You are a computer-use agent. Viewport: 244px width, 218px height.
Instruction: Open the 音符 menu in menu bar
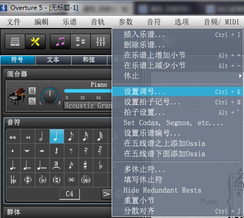(x=154, y=22)
